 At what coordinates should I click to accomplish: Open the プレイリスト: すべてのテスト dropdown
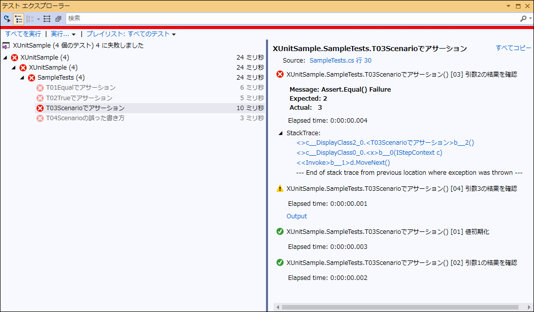pos(131,34)
